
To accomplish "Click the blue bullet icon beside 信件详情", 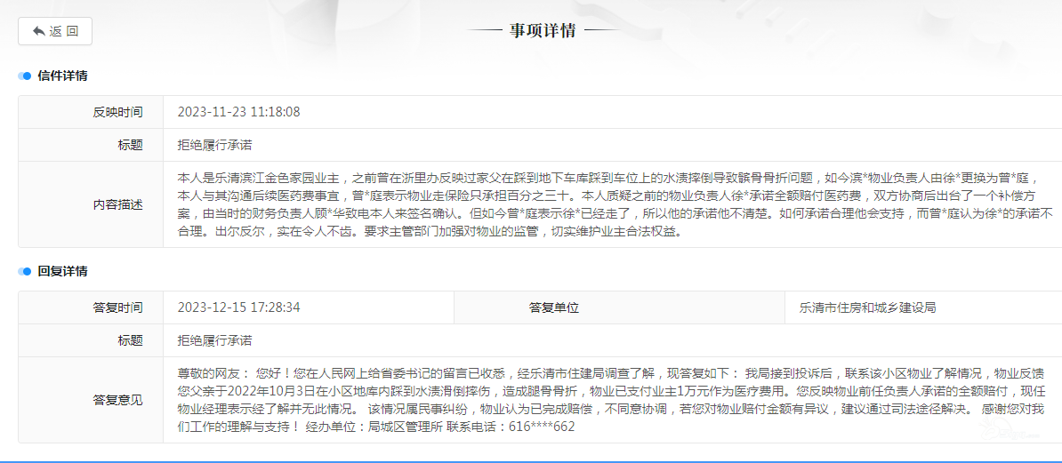I will (25, 76).
